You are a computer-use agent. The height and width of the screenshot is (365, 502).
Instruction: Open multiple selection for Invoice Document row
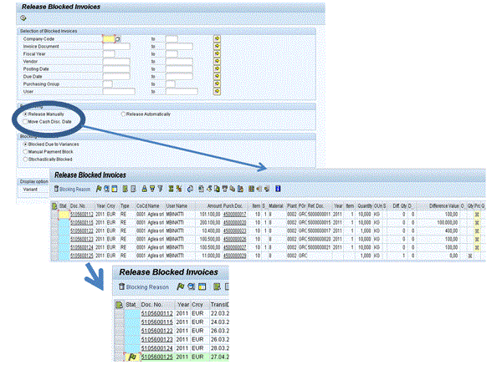[217, 47]
